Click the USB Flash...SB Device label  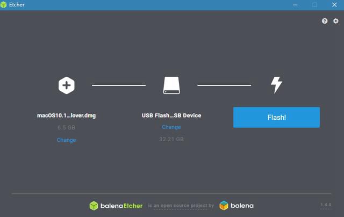(x=171, y=115)
